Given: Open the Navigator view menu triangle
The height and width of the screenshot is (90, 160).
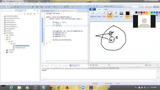Looking at the screenshot, I should point(38,13).
